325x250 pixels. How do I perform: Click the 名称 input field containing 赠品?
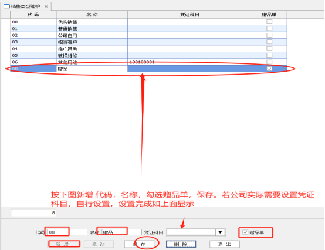121,232
